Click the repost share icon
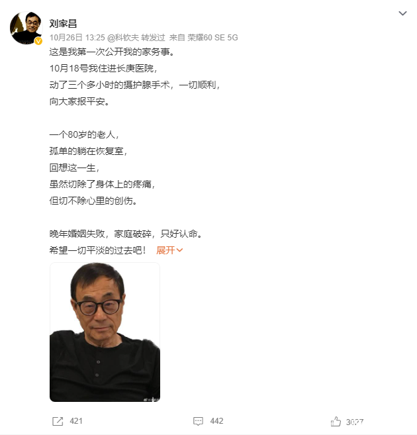The width and height of the screenshot is (417, 435). pos(58,421)
